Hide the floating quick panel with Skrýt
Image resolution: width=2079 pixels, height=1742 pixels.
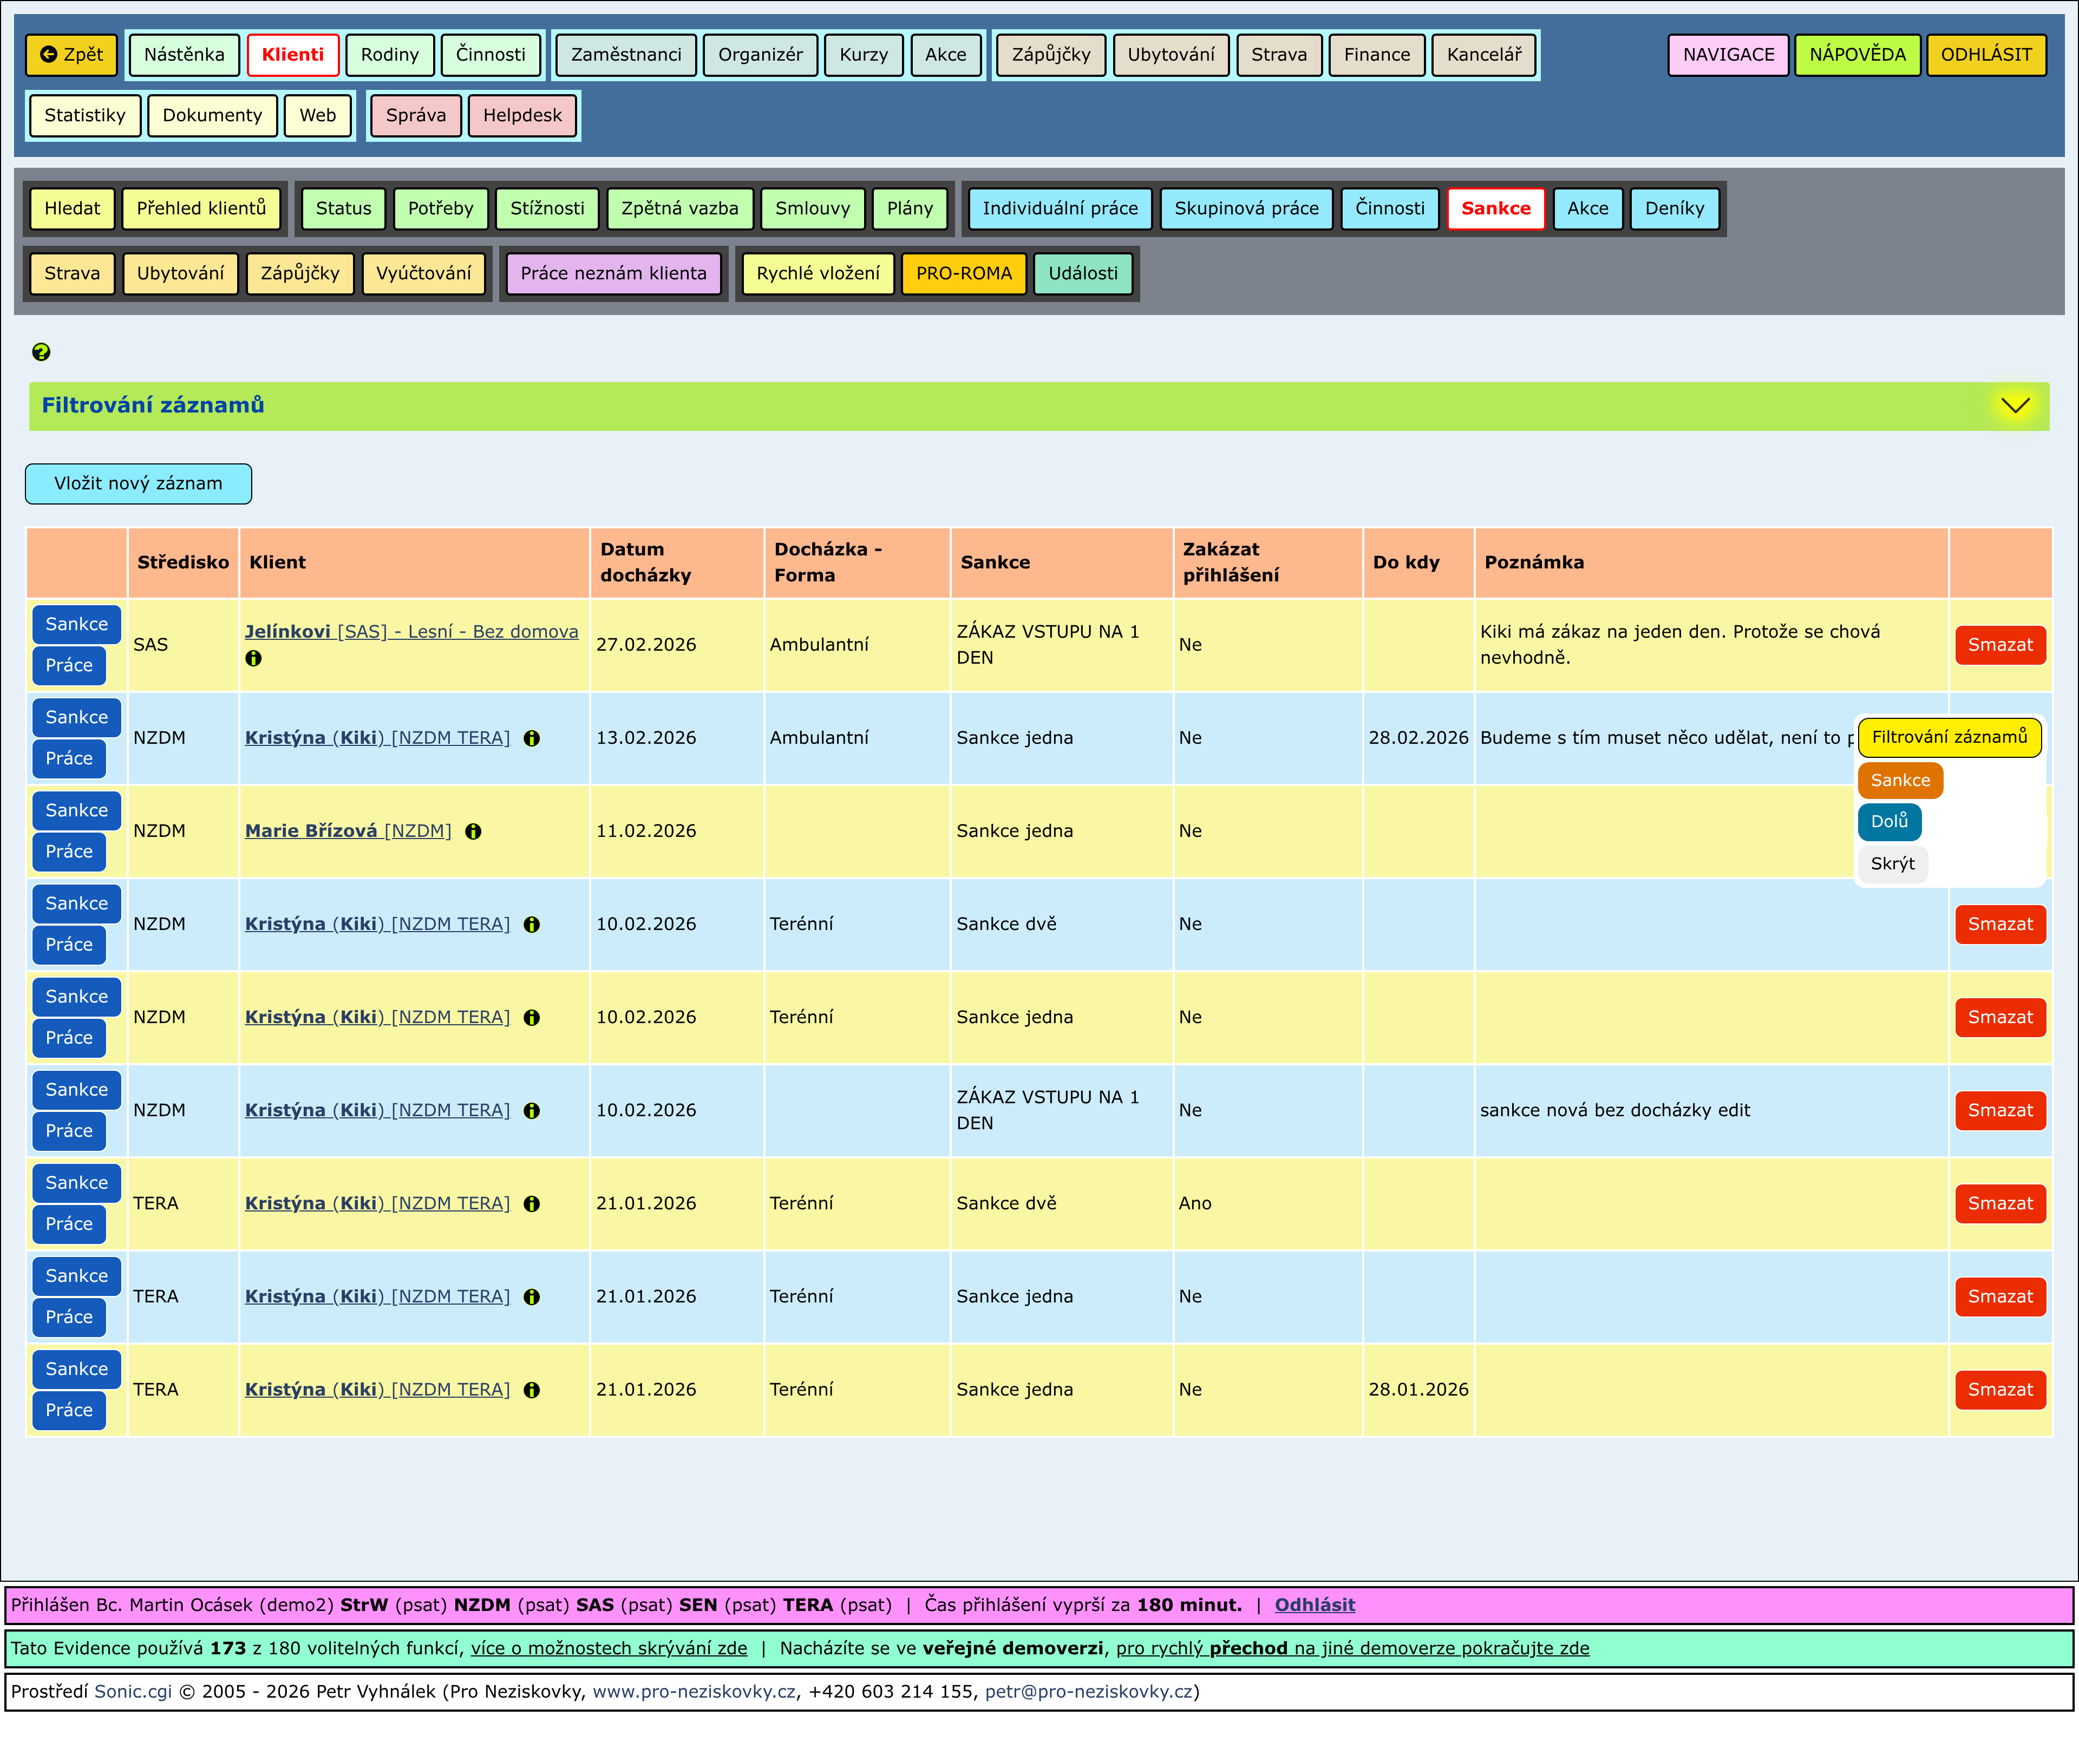pos(1892,864)
